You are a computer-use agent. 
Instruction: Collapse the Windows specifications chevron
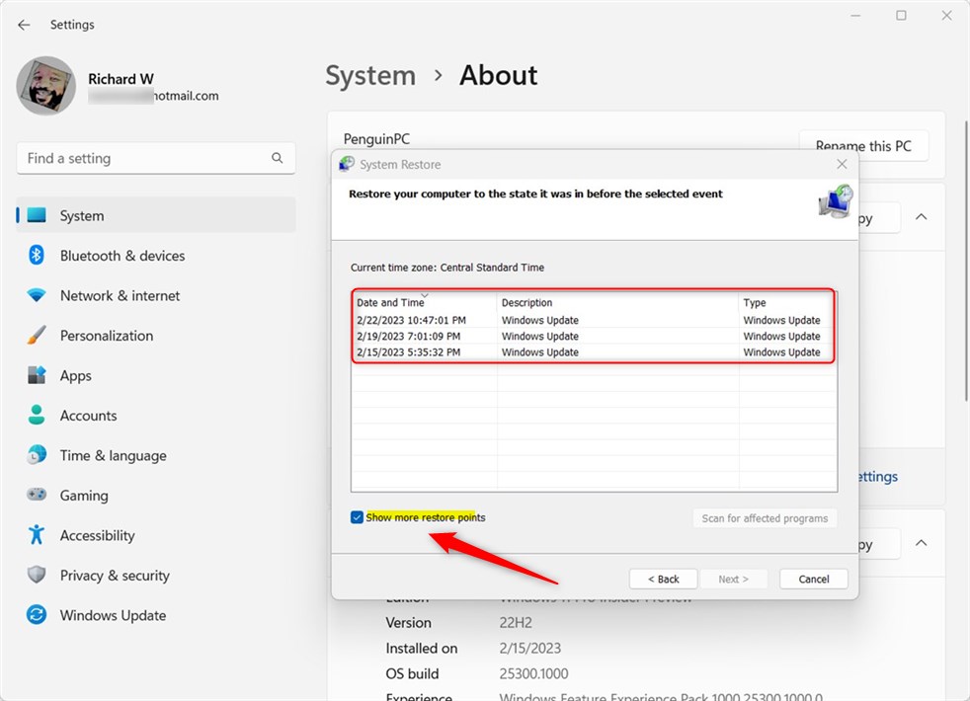(921, 543)
